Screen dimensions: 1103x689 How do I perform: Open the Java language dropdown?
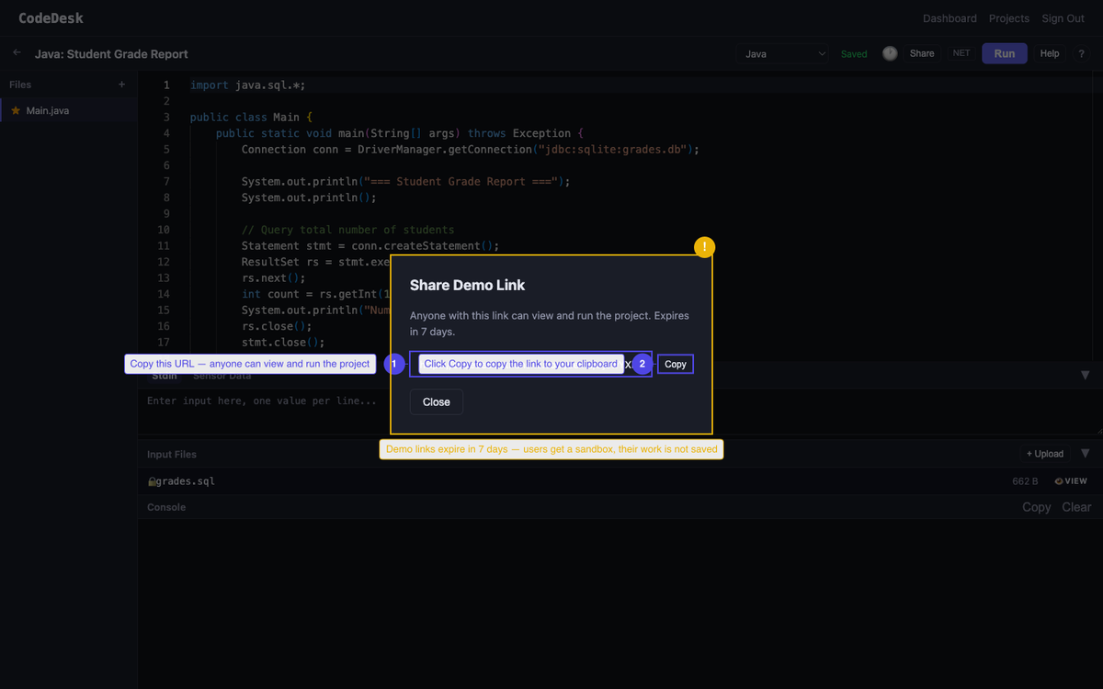(x=785, y=53)
